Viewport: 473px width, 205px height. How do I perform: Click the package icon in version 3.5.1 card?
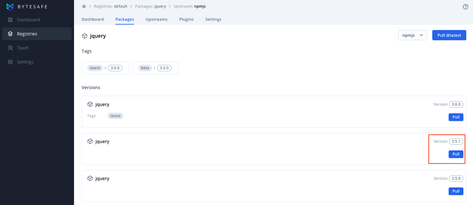click(x=90, y=141)
